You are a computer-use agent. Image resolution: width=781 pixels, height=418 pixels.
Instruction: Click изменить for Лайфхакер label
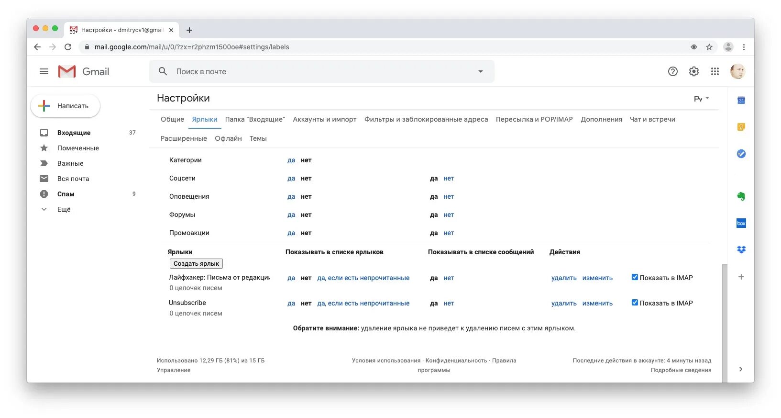[597, 278]
